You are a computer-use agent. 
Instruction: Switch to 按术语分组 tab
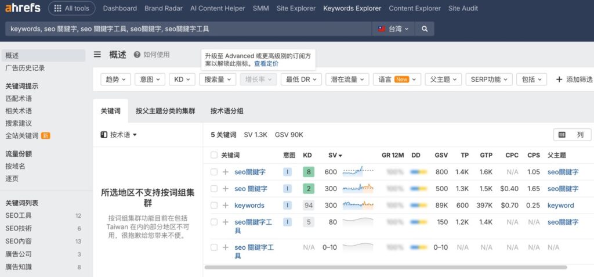tap(227, 111)
